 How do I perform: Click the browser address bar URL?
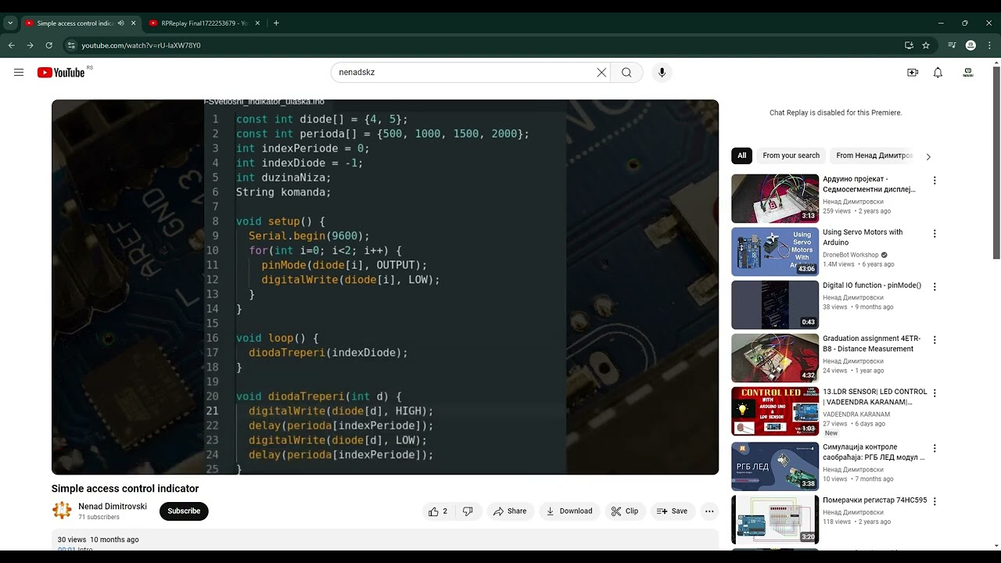pos(142,45)
